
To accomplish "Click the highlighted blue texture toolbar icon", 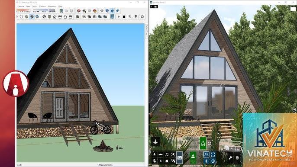I will click(112, 17).
